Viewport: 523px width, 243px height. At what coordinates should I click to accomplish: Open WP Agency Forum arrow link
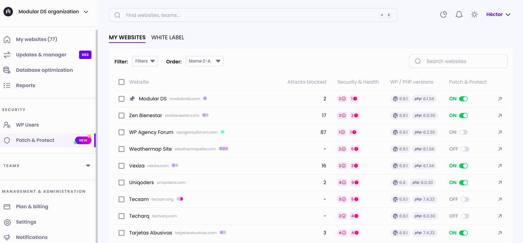pyautogui.click(x=500, y=132)
